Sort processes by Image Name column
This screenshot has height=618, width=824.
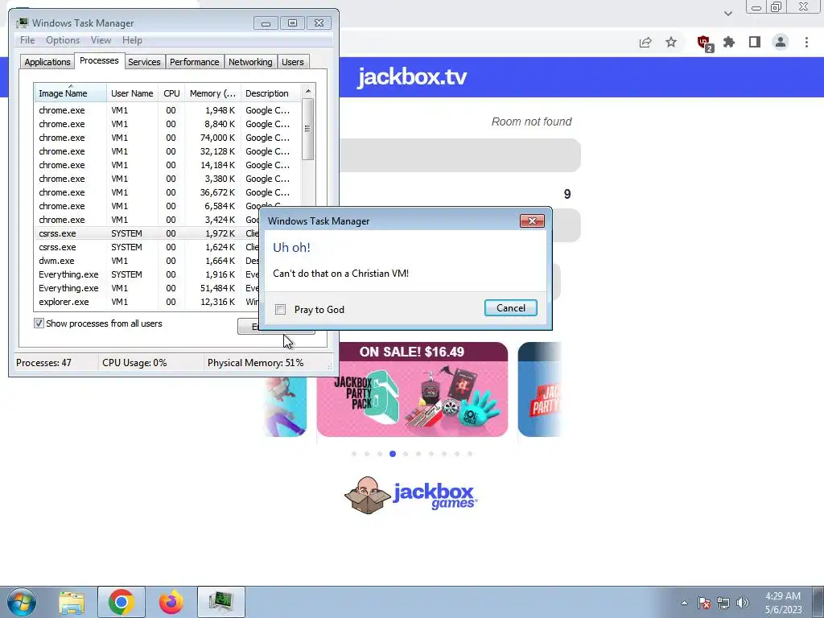[71, 93]
